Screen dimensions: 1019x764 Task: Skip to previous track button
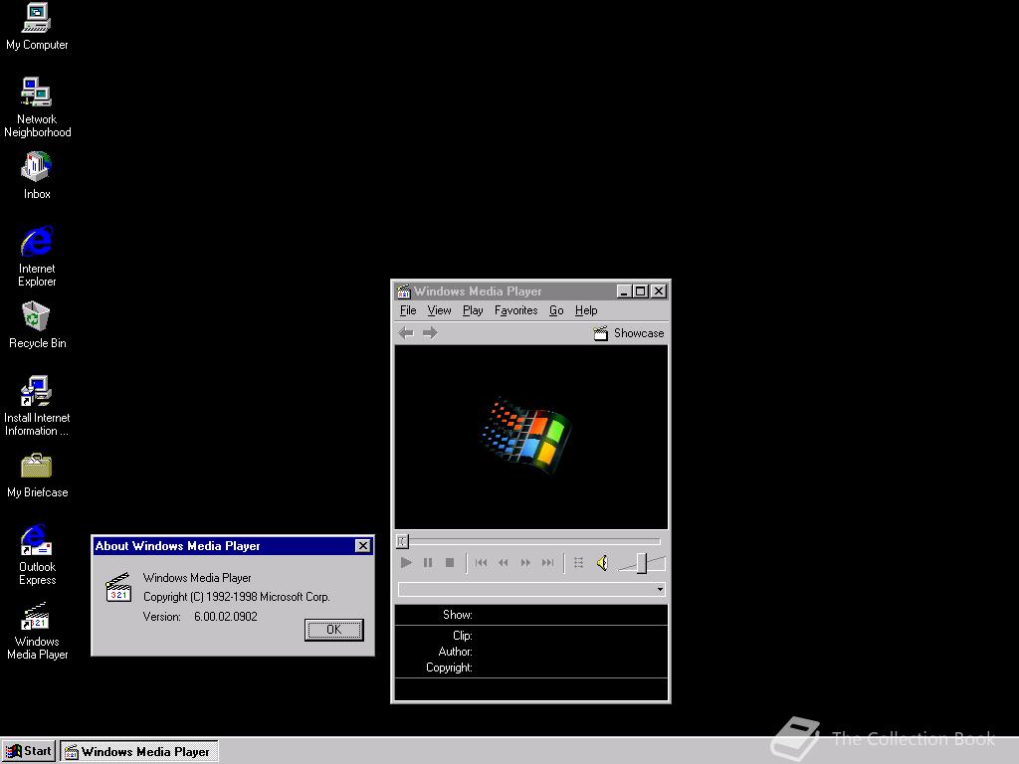point(481,563)
